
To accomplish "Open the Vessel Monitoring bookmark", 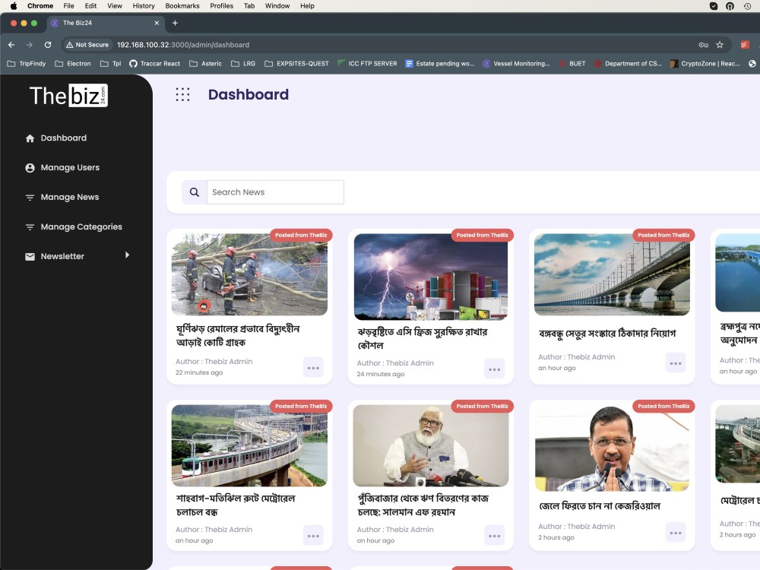I will [516, 64].
